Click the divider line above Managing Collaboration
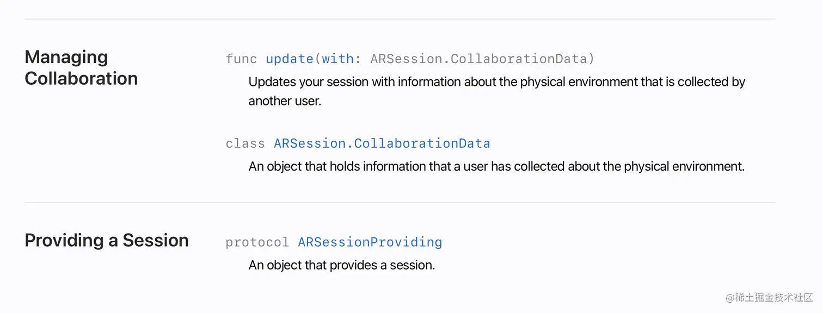Image resolution: width=823 pixels, height=313 pixels. pos(400,19)
